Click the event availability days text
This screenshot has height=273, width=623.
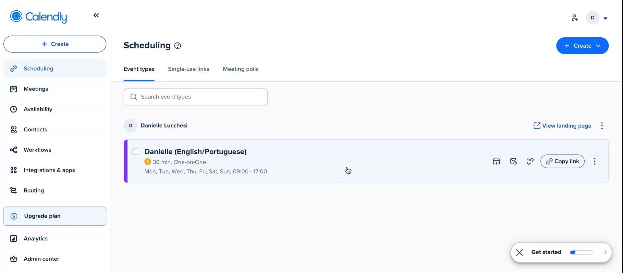click(206, 172)
